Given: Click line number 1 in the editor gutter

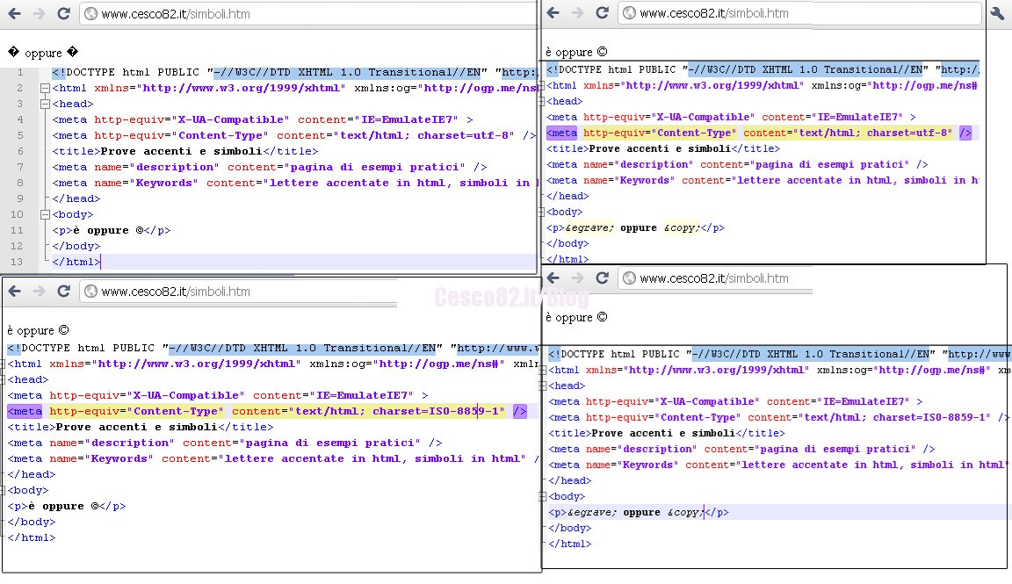Looking at the screenshot, I should (x=20, y=72).
